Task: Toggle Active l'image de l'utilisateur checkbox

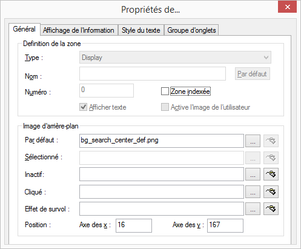Action: pyautogui.click(x=165, y=107)
